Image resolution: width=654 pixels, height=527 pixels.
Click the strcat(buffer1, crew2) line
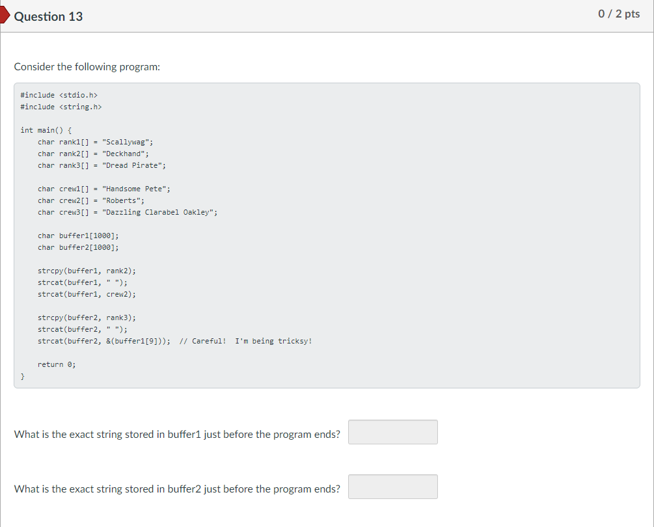(87, 294)
